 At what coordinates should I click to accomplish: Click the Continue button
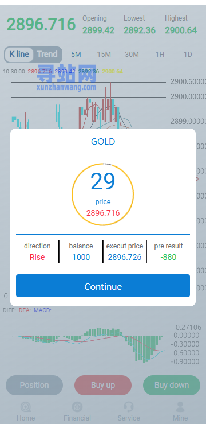[x=103, y=286]
